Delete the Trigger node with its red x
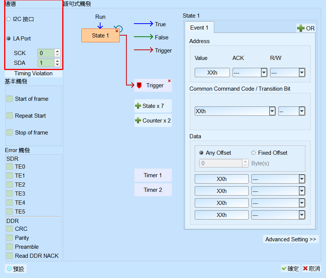326x278 pixels. [x=169, y=81]
